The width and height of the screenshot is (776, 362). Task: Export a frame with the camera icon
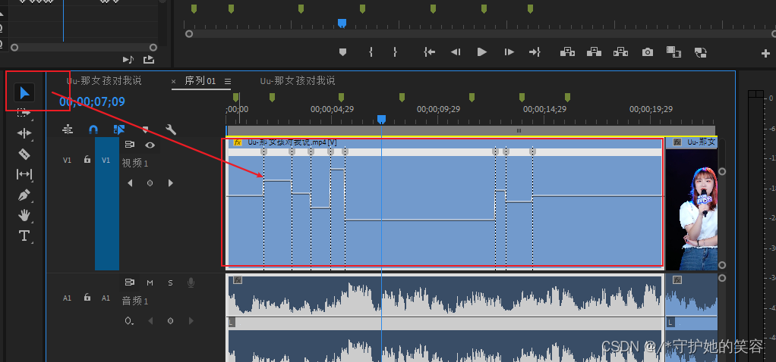coord(648,51)
